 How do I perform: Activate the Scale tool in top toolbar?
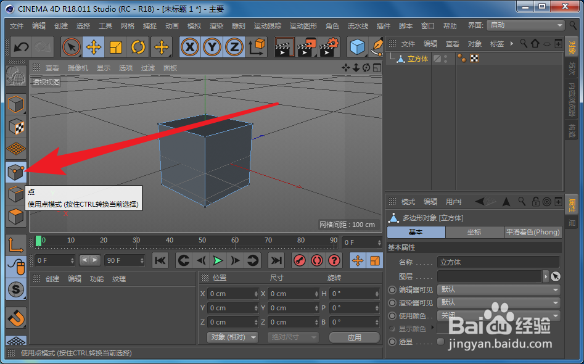point(116,47)
